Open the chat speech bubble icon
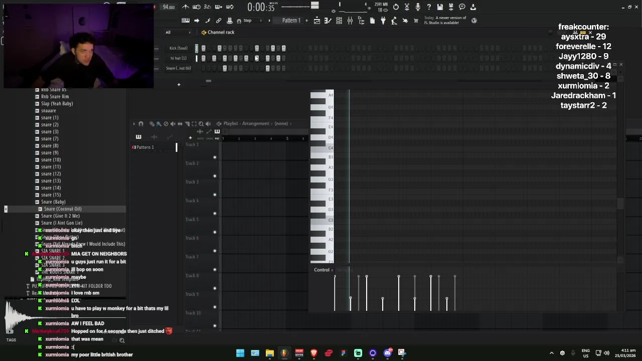This screenshot has height=361, width=642. 462,7
